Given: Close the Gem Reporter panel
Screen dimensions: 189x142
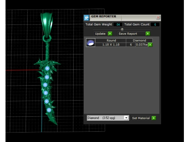Looking at the screenshot, I should click(158, 17).
